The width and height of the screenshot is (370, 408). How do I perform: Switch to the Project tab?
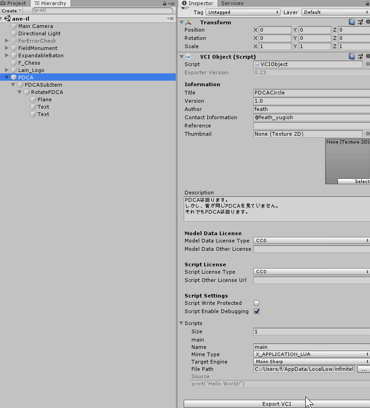[14, 3]
